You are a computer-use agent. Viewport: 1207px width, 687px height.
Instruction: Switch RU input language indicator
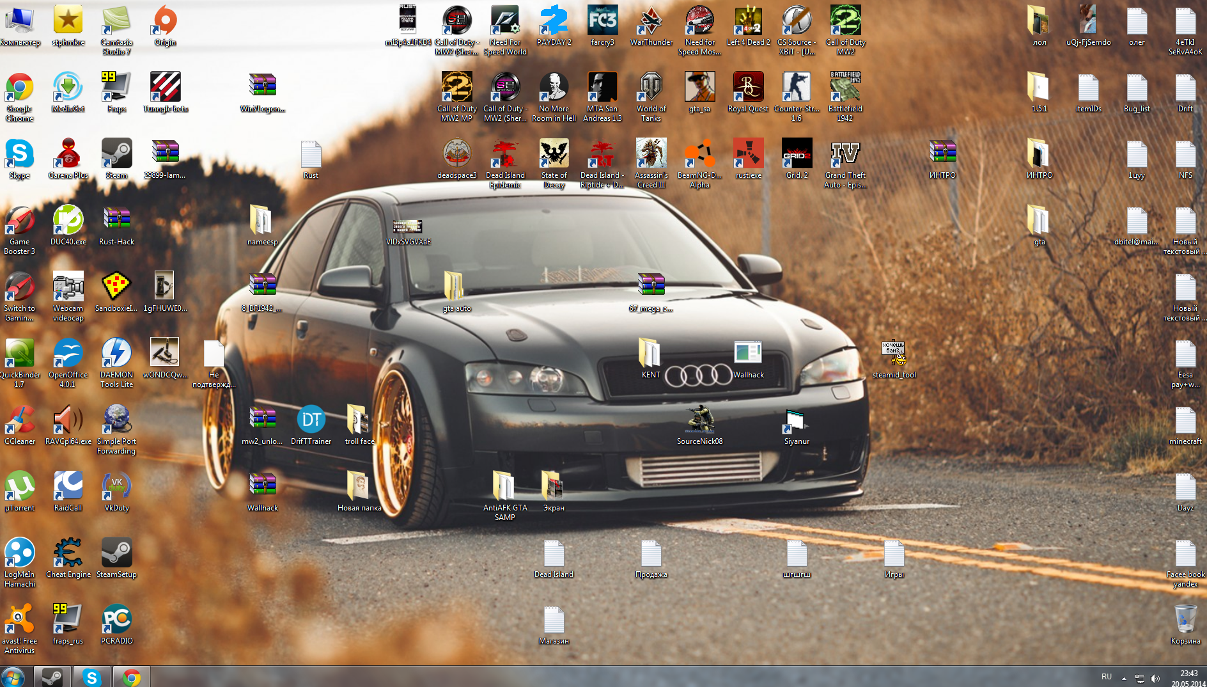click(1107, 677)
